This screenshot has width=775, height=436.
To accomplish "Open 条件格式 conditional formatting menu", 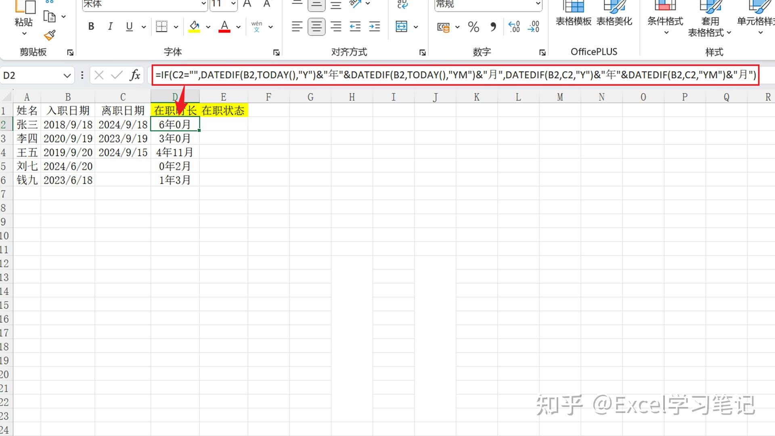I will tap(665, 21).
